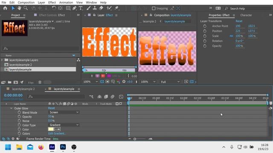Open the Composition menu
This screenshot has width=273, height=153.
click(x=26, y=3)
